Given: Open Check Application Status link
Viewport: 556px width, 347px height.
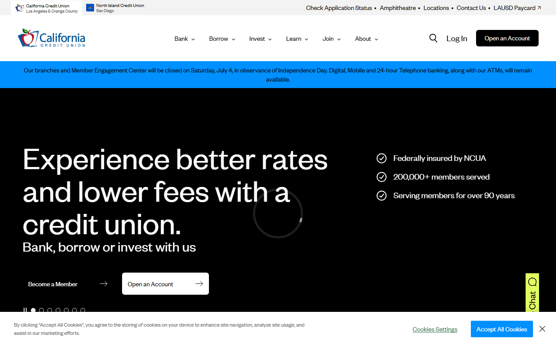Looking at the screenshot, I should (x=339, y=8).
